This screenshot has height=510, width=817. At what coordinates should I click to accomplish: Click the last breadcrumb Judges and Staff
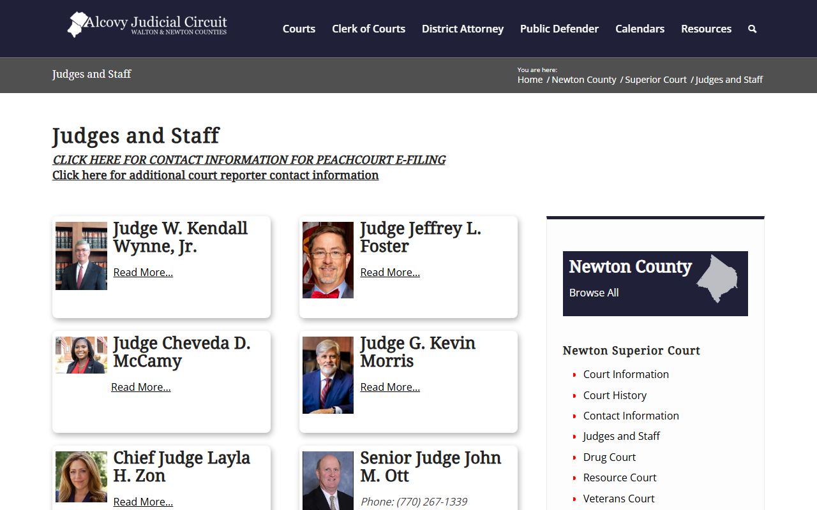(x=729, y=80)
